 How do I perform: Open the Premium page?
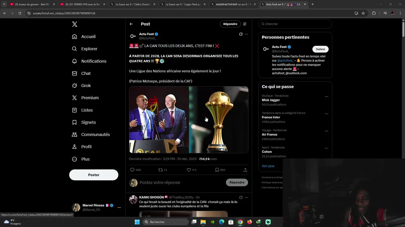point(85,98)
